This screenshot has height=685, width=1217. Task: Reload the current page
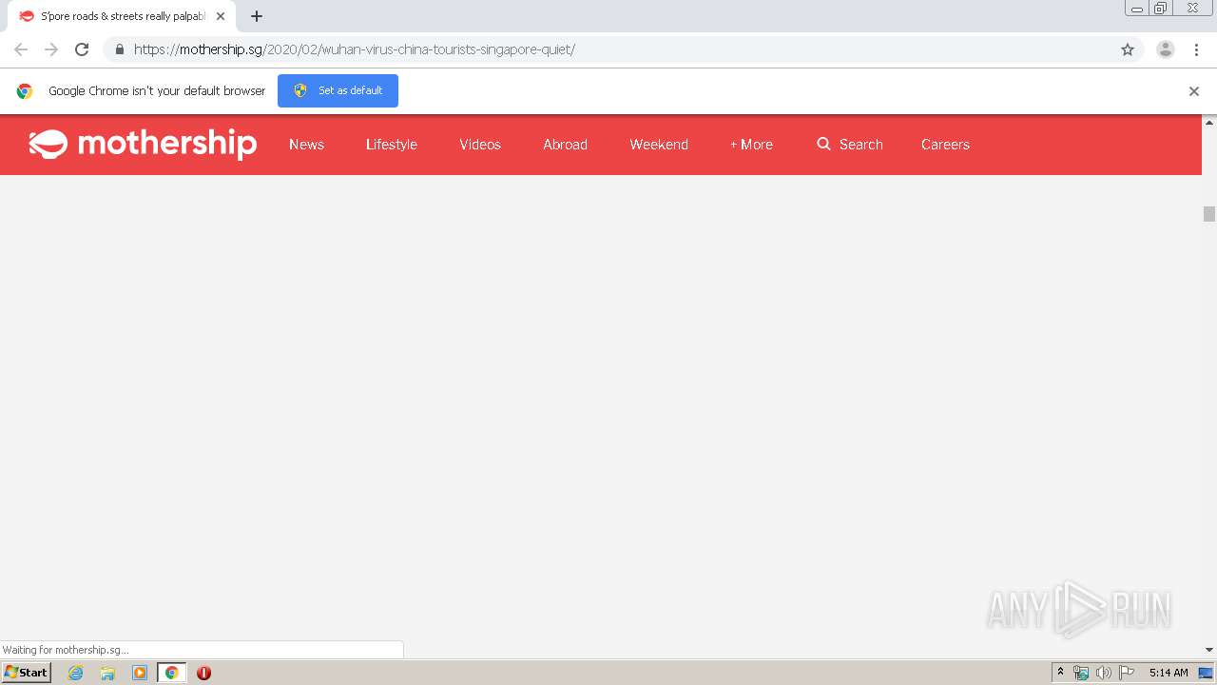(82, 49)
